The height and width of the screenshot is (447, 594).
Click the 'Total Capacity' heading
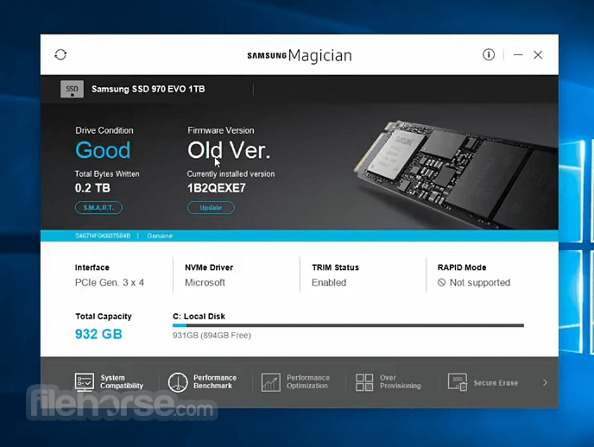pyautogui.click(x=104, y=316)
